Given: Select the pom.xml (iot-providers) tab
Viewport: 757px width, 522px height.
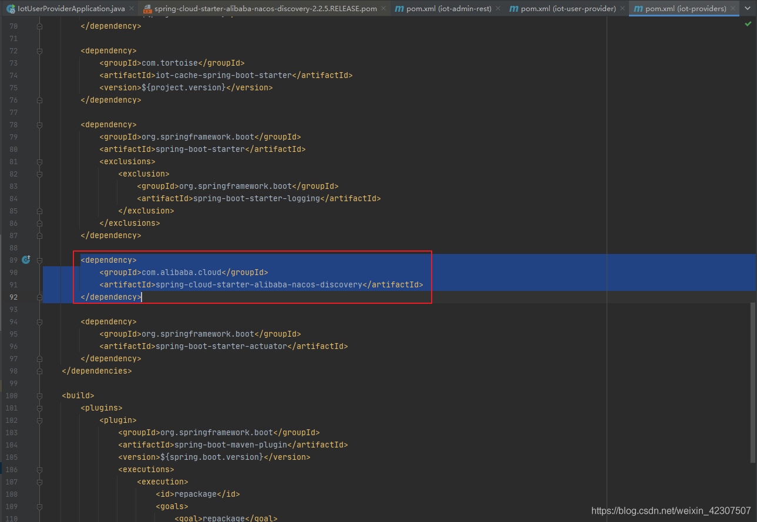Looking at the screenshot, I should [x=685, y=9].
